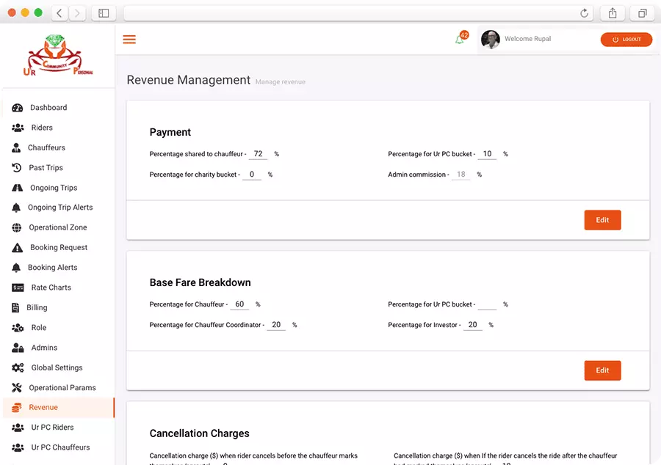The image size is (661, 465).
Task: Click the Ongoing Trip Alerts bell icon
Action: coord(16,208)
